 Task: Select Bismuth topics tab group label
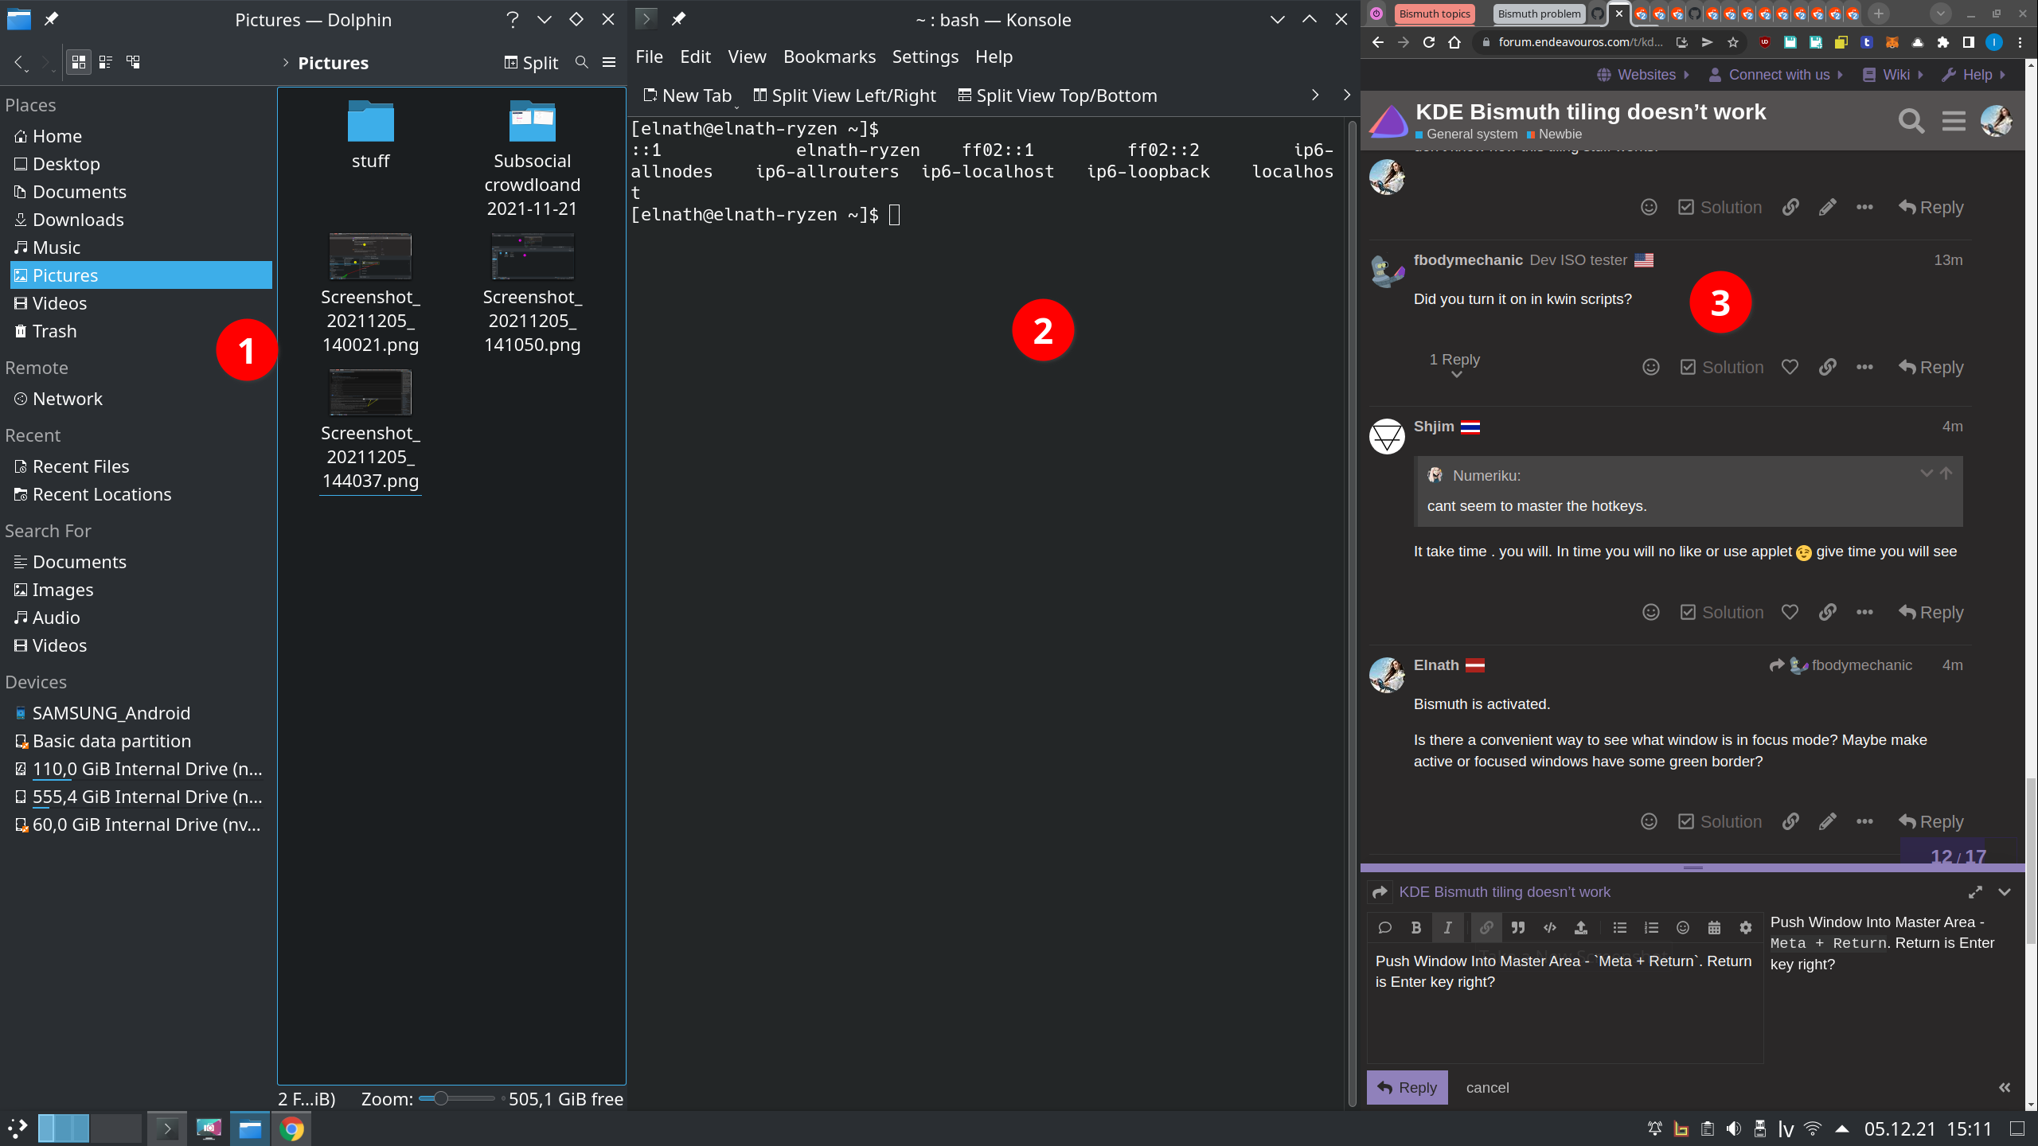(x=1435, y=14)
